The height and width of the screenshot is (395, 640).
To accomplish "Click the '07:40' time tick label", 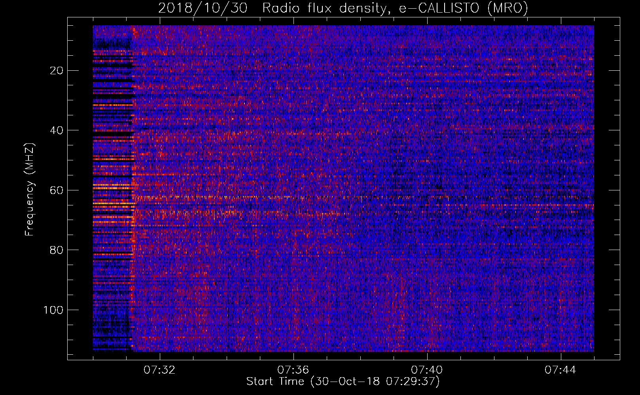I will [427, 370].
